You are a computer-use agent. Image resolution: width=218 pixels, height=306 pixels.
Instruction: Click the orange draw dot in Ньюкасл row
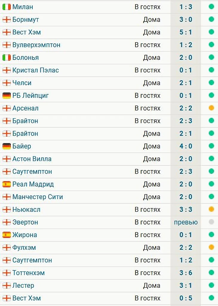[211, 210]
